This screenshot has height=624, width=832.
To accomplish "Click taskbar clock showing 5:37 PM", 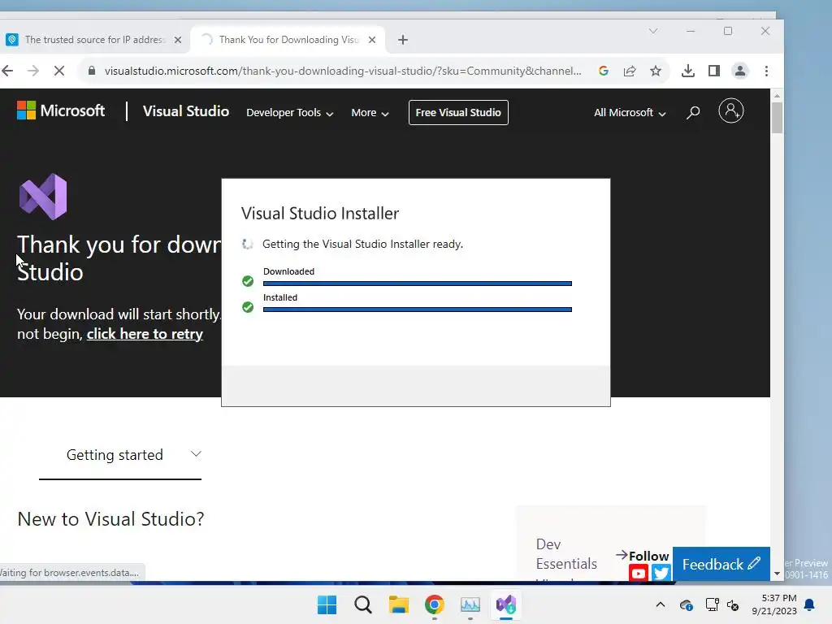I will (774, 604).
